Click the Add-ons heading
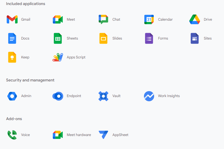The height and width of the screenshot is (149, 224). pyautogui.click(x=14, y=119)
